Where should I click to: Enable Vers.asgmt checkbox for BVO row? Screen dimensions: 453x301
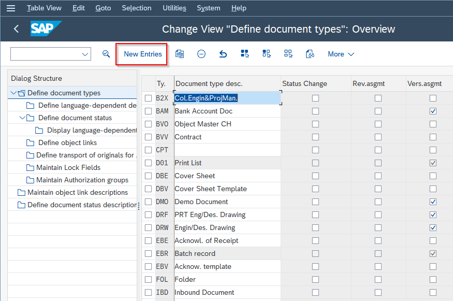(433, 124)
